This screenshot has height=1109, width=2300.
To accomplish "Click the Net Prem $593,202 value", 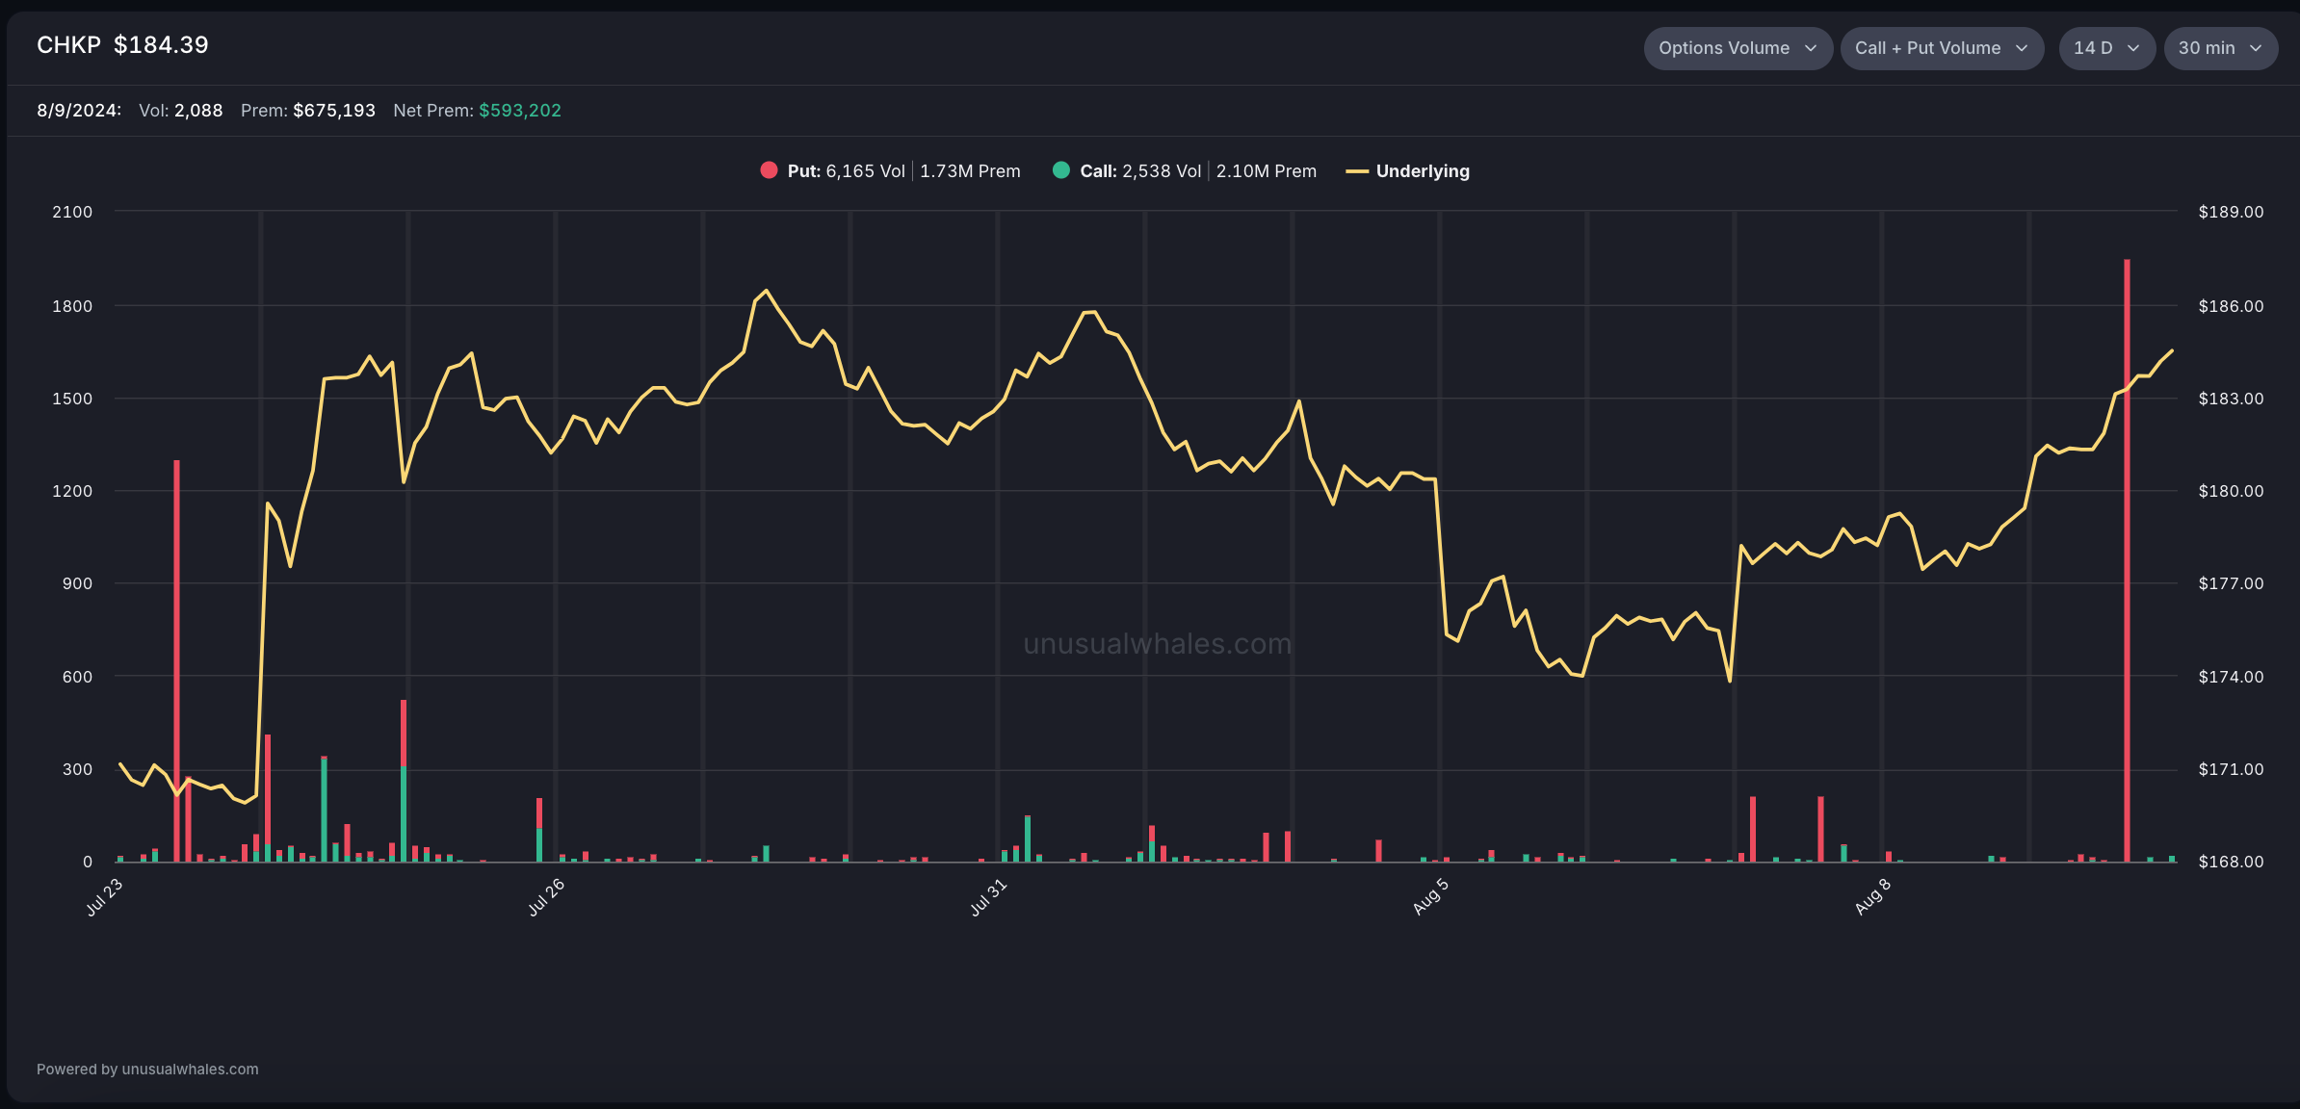I will (x=519, y=111).
